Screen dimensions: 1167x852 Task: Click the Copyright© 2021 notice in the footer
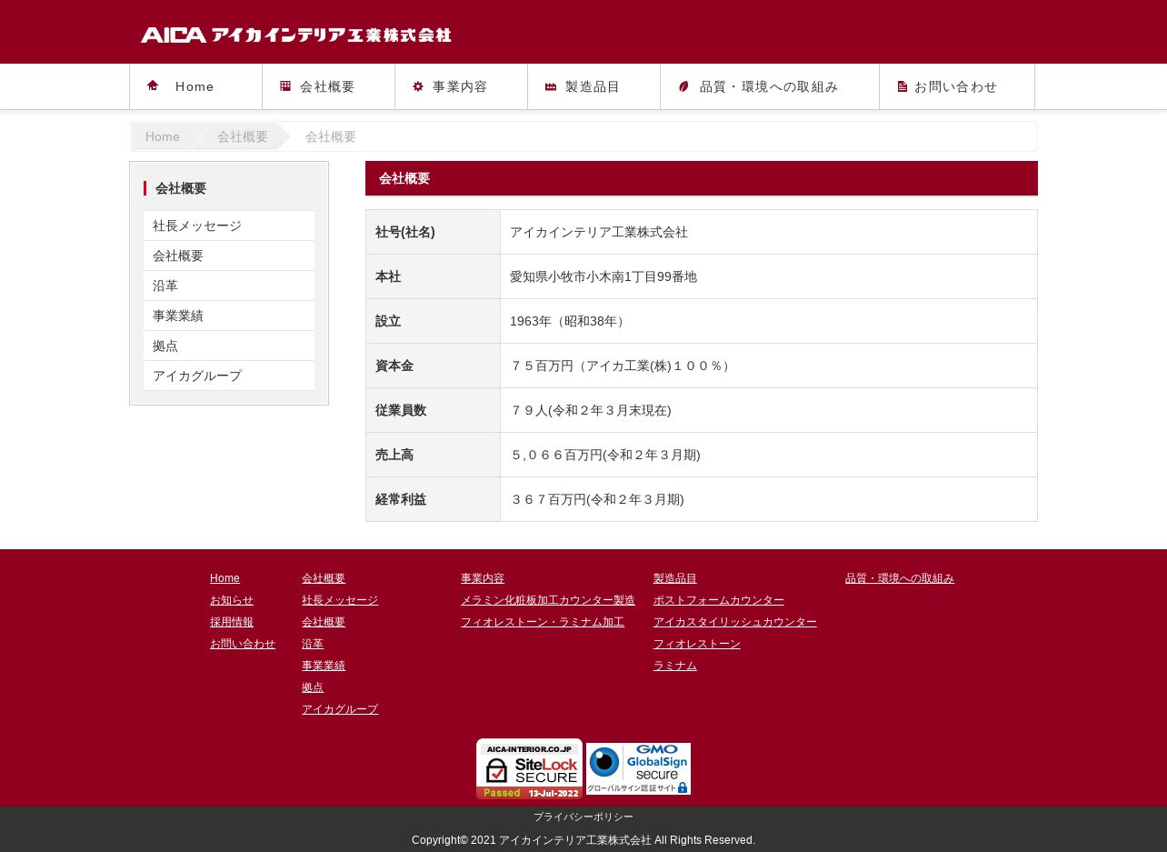coord(583,840)
